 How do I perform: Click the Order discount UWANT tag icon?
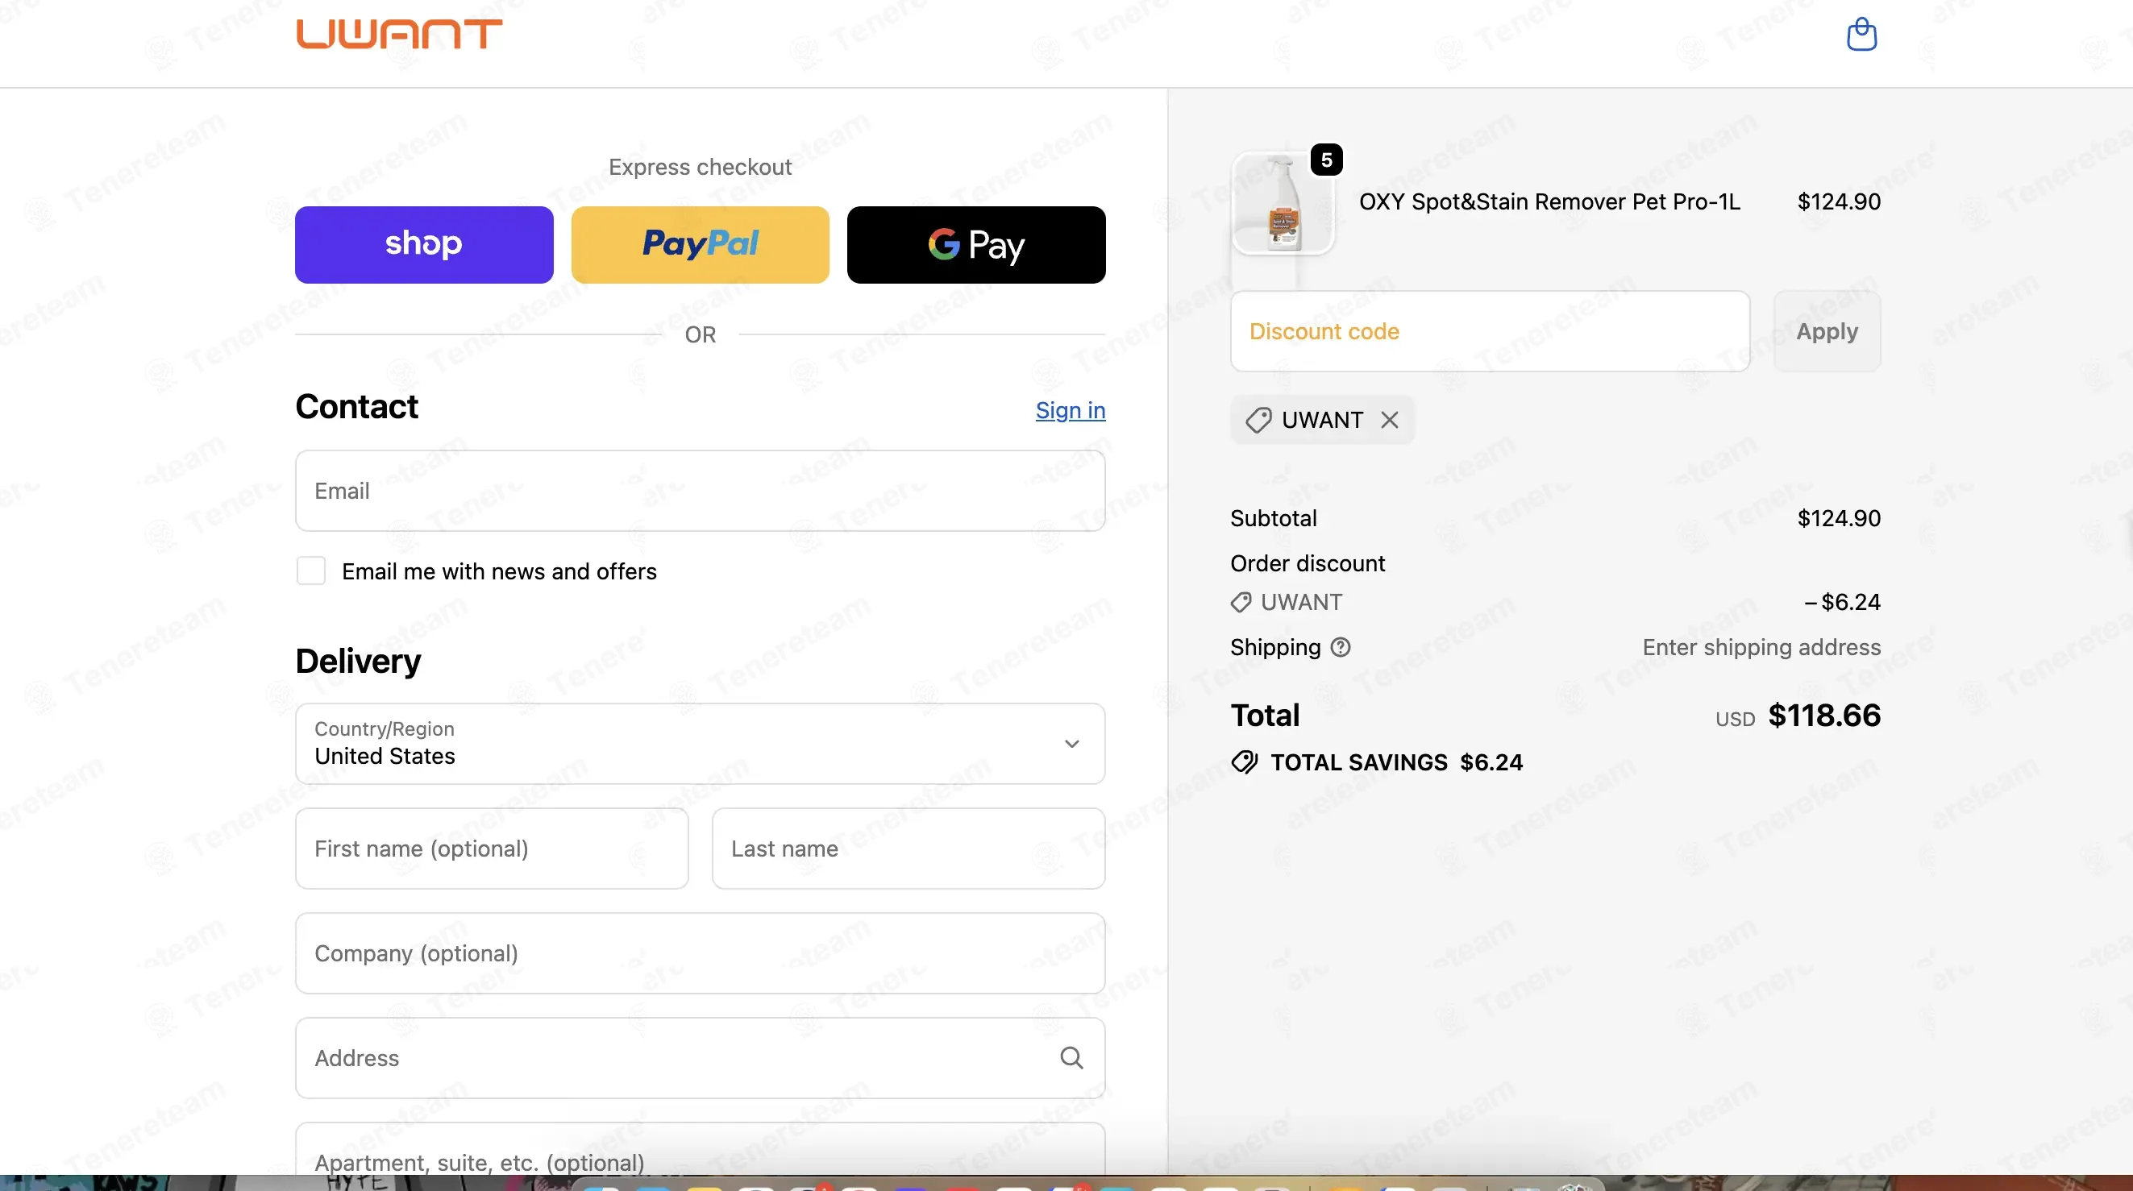(1241, 603)
